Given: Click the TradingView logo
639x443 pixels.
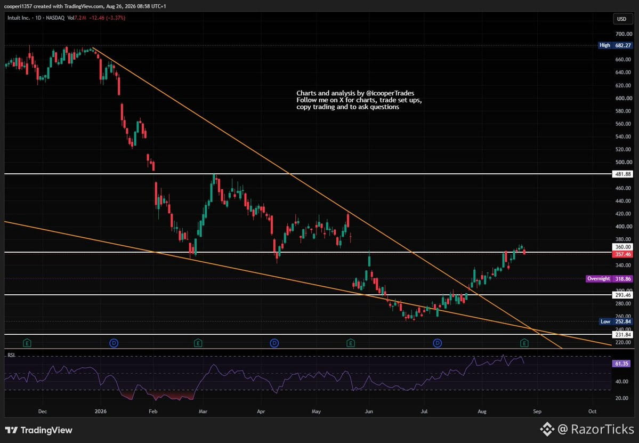Looking at the screenshot, I should pos(39,430).
